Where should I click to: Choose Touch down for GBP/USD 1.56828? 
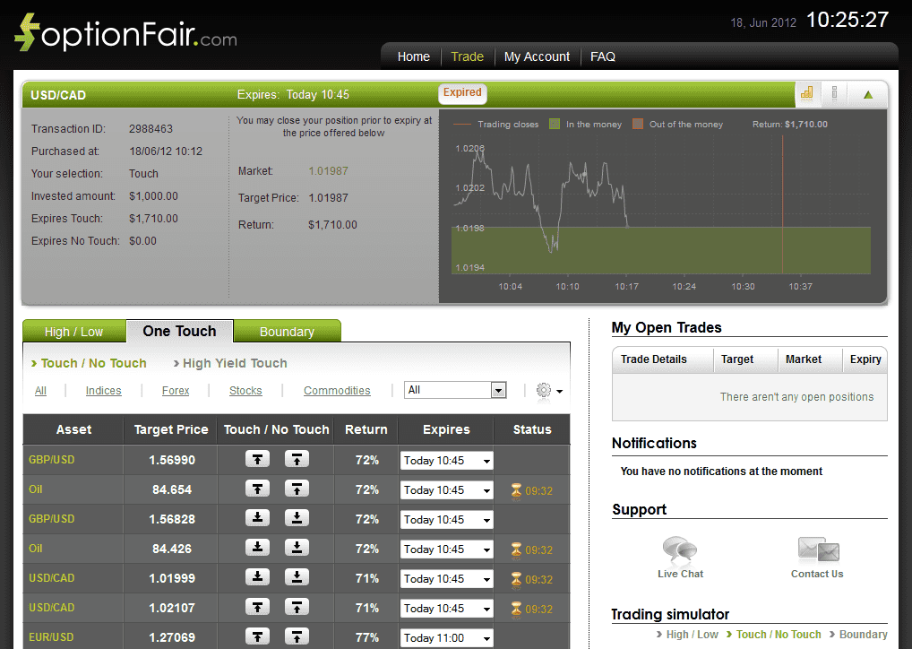point(257,518)
